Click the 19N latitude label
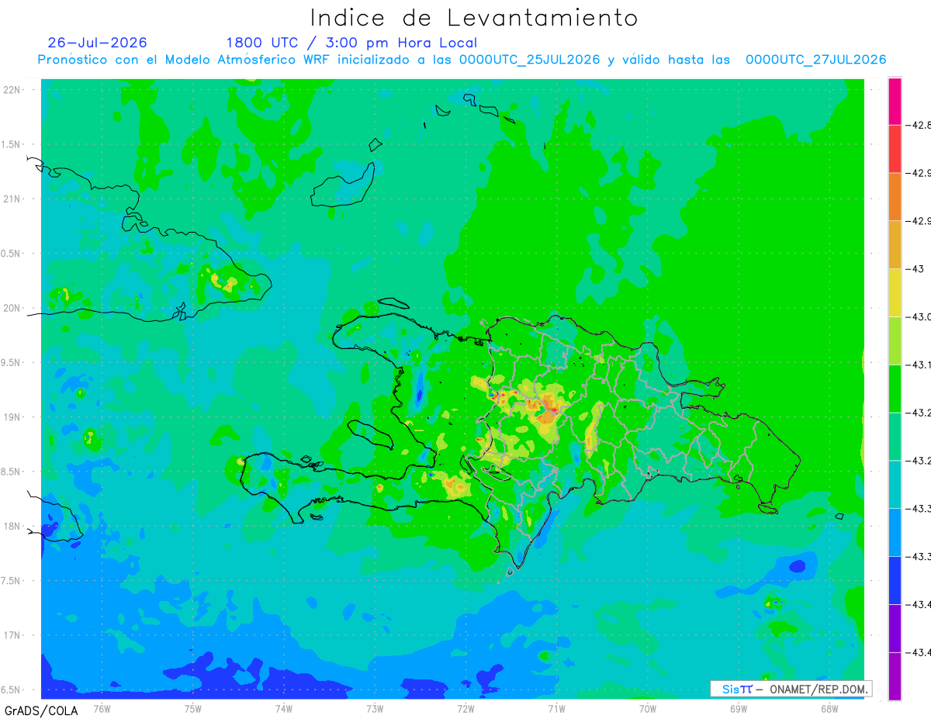The width and height of the screenshot is (931, 719). 12,417
